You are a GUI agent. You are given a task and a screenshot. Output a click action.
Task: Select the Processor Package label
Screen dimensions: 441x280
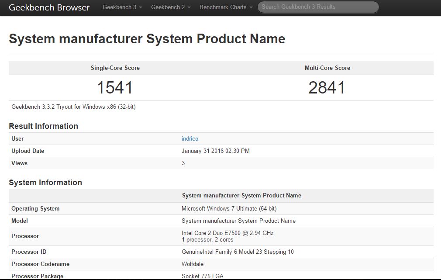37,276
